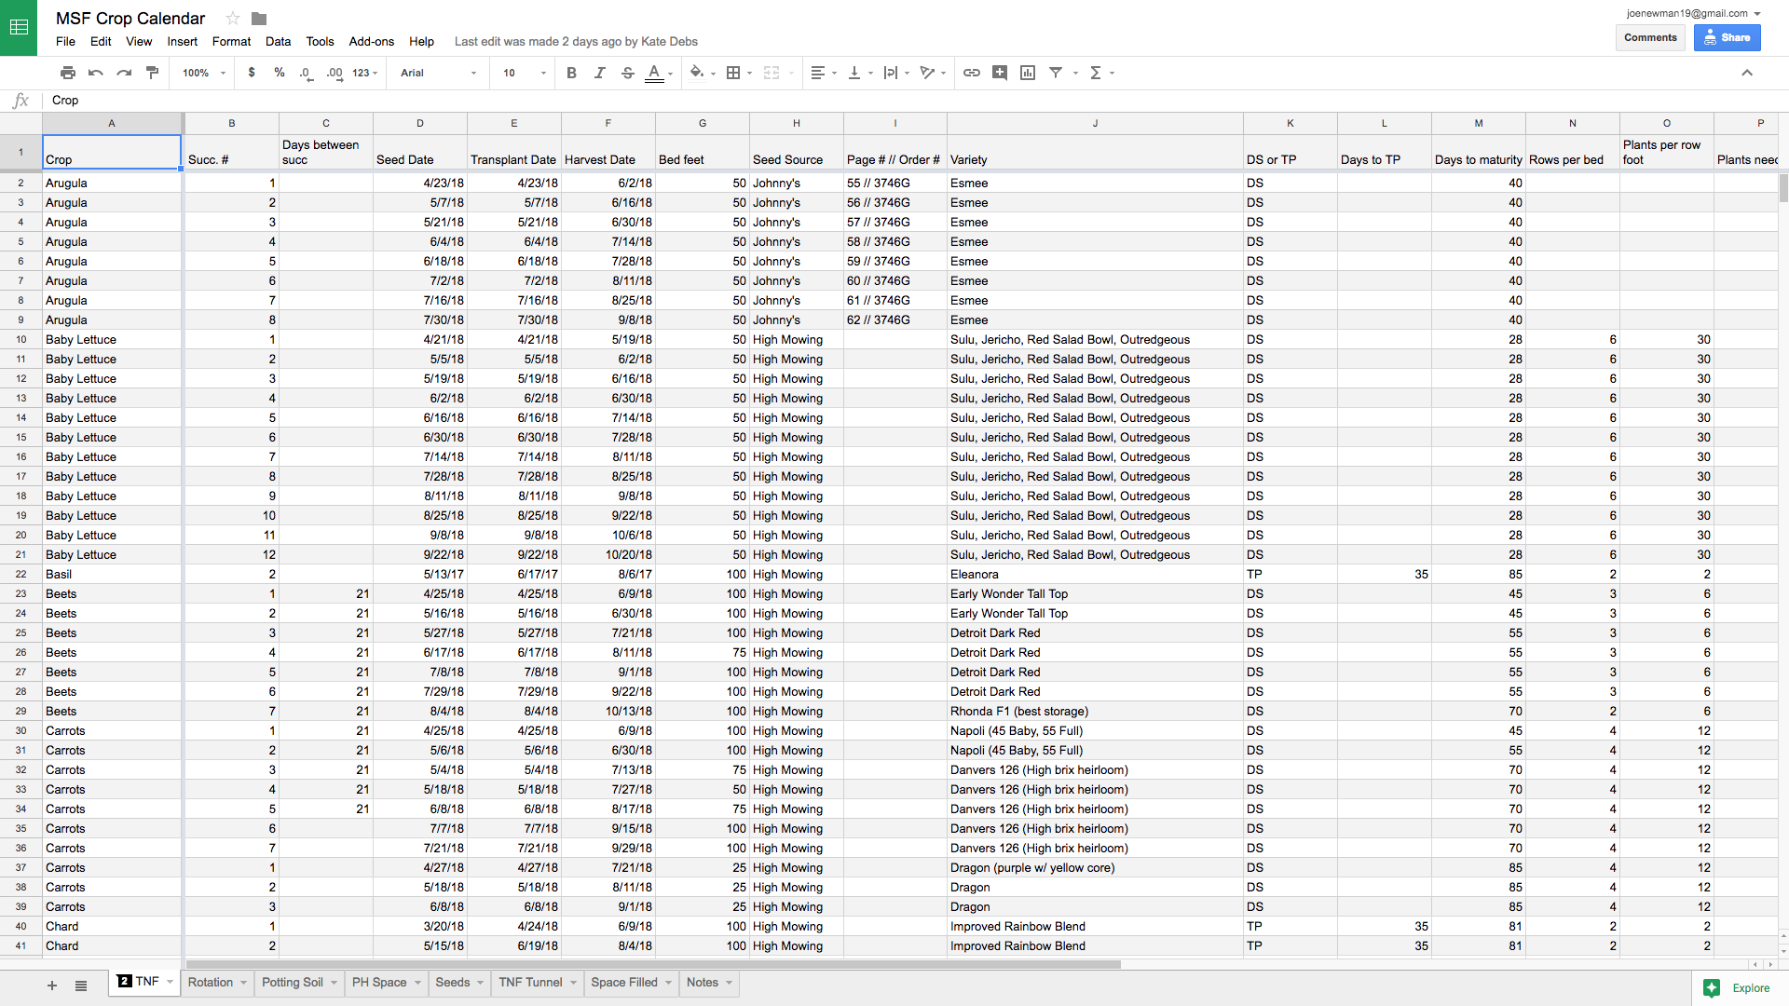This screenshot has height=1006, width=1789.
Task: Click the Print icon
Action: 67,73
